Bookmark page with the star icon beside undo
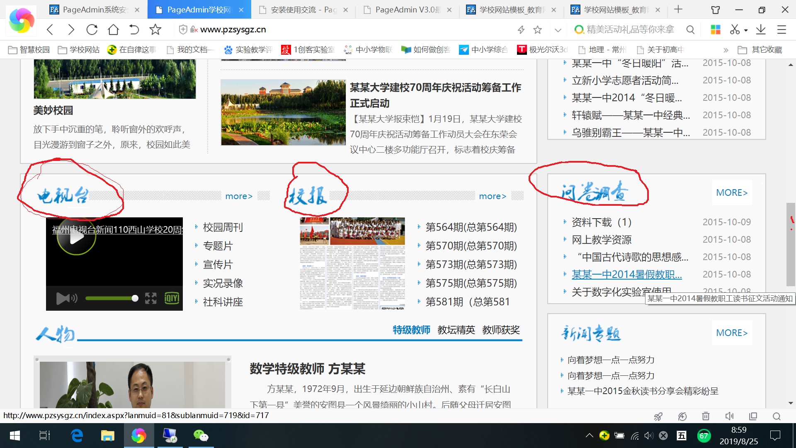Screen dimensions: 796x448 pos(155,29)
